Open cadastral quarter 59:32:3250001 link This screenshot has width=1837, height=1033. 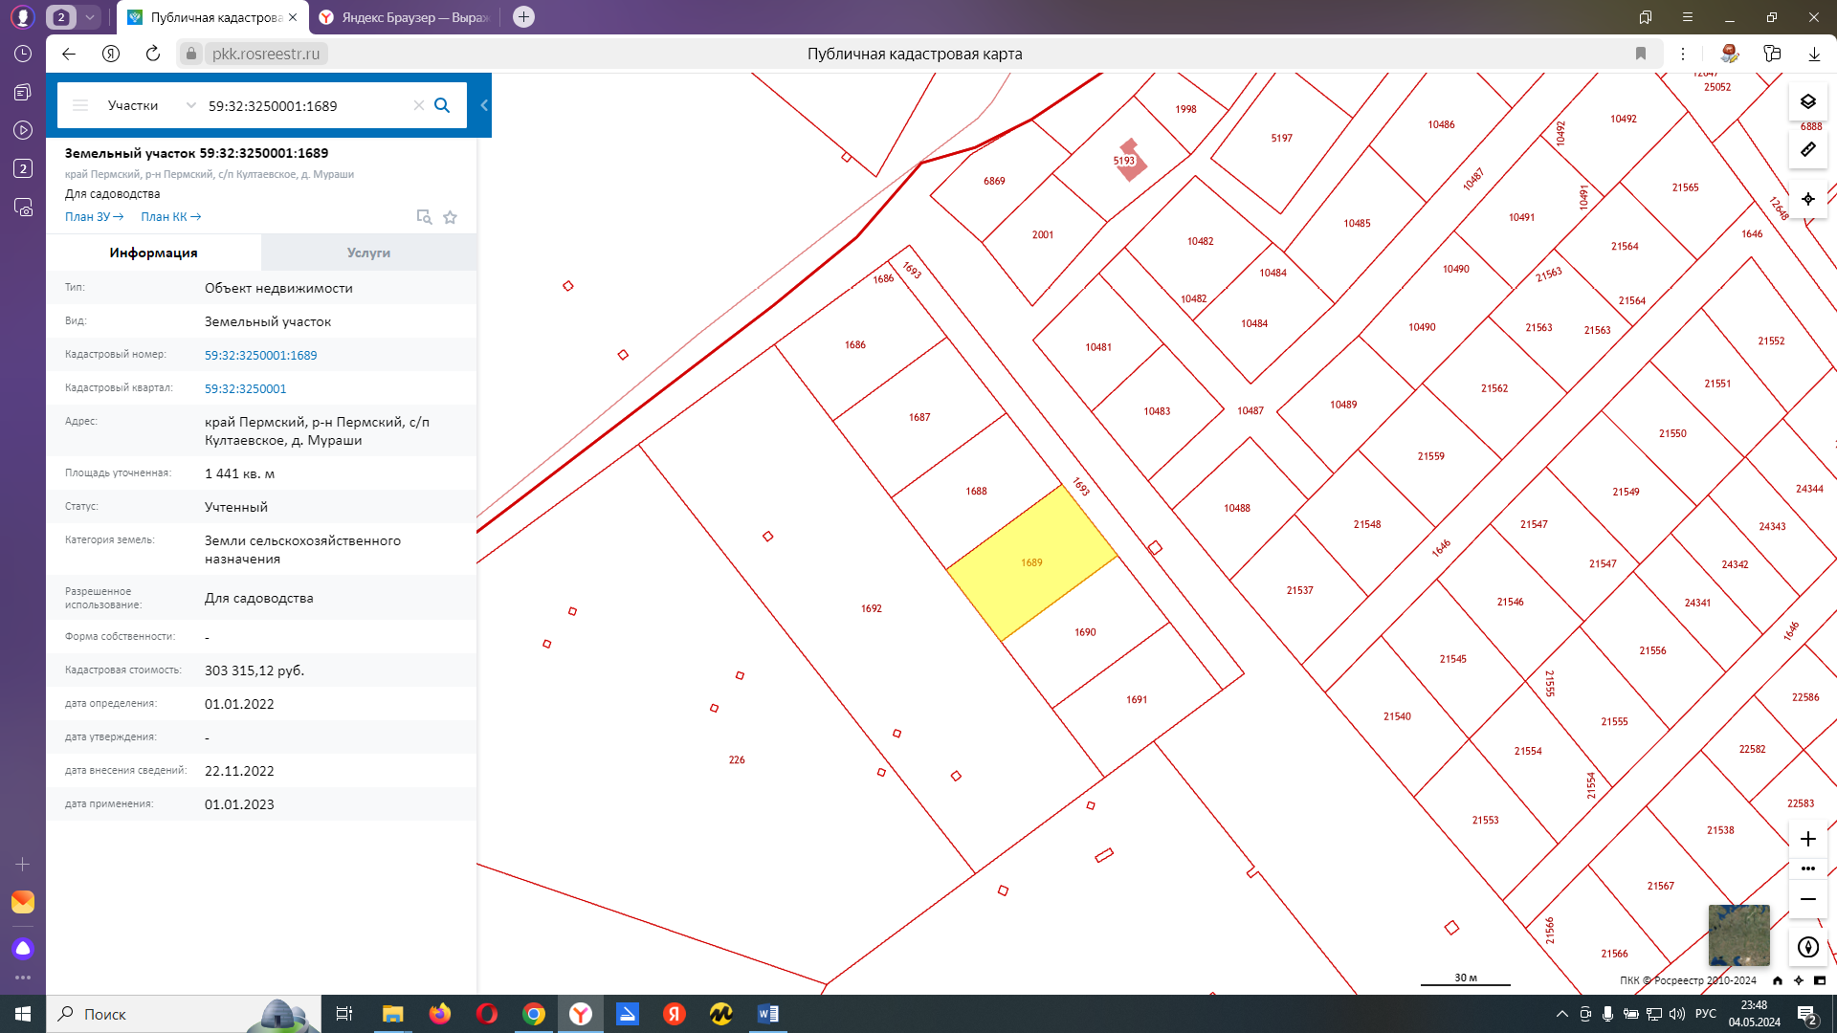(245, 388)
